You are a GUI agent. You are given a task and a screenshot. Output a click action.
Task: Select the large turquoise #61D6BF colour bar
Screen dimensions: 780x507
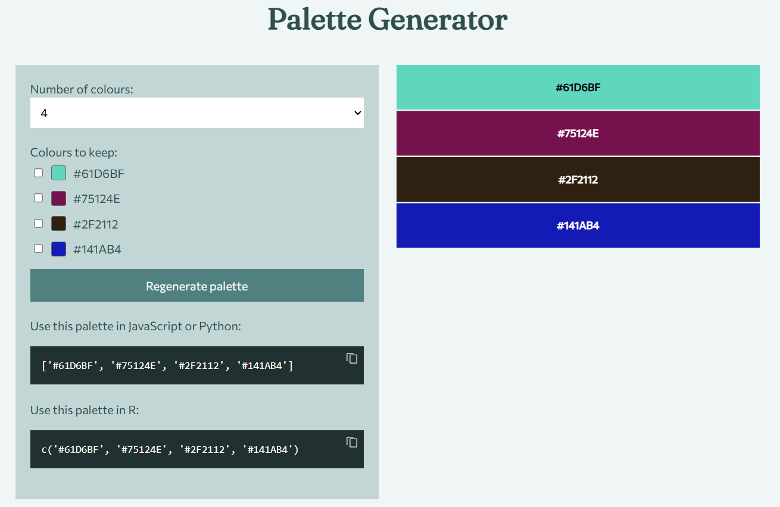point(578,87)
